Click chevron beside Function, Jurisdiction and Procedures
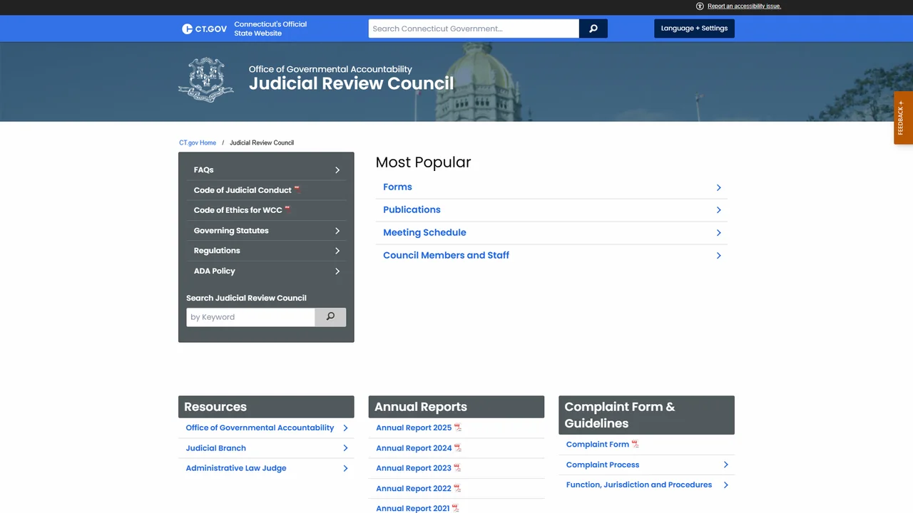The height and width of the screenshot is (513, 913). click(x=725, y=485)
